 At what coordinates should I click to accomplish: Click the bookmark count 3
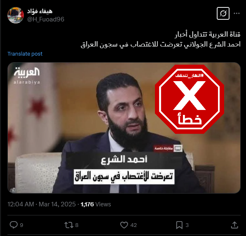pyautogui.click(x=187, y=225)
